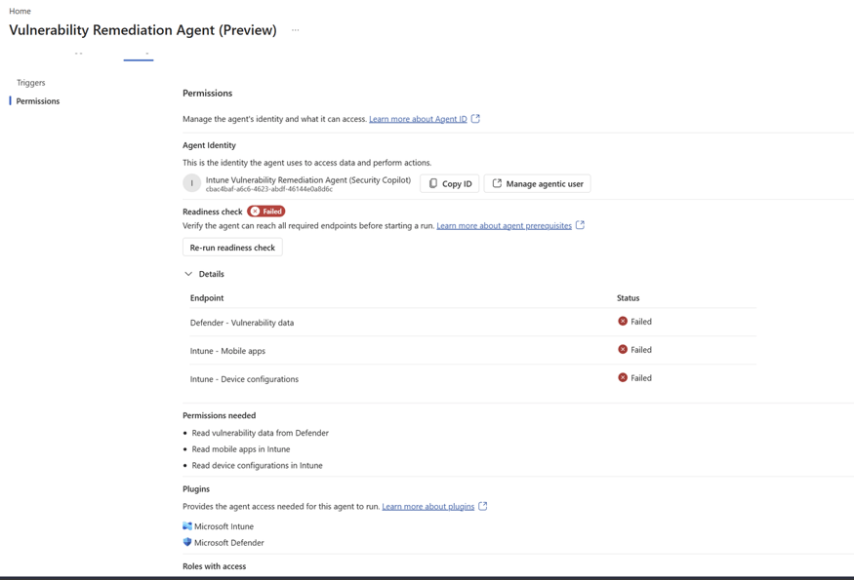The width and height of the screenshot is (854, 580).
Task: Open Learn more about plugins link
Action: click(428, 507)
